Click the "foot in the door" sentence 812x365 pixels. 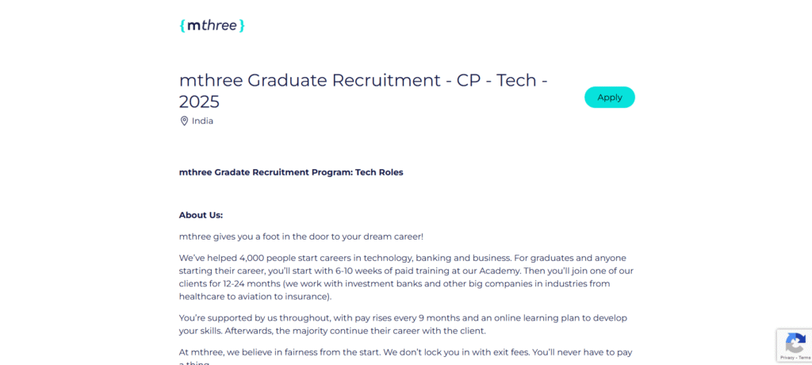(301, 236)
